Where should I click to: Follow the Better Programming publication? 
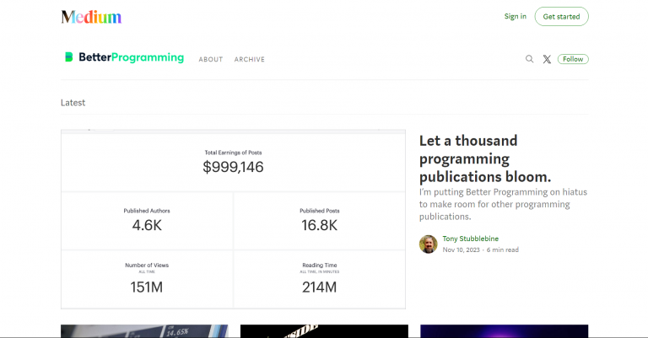pyautogui.click(x=573, y=59)
